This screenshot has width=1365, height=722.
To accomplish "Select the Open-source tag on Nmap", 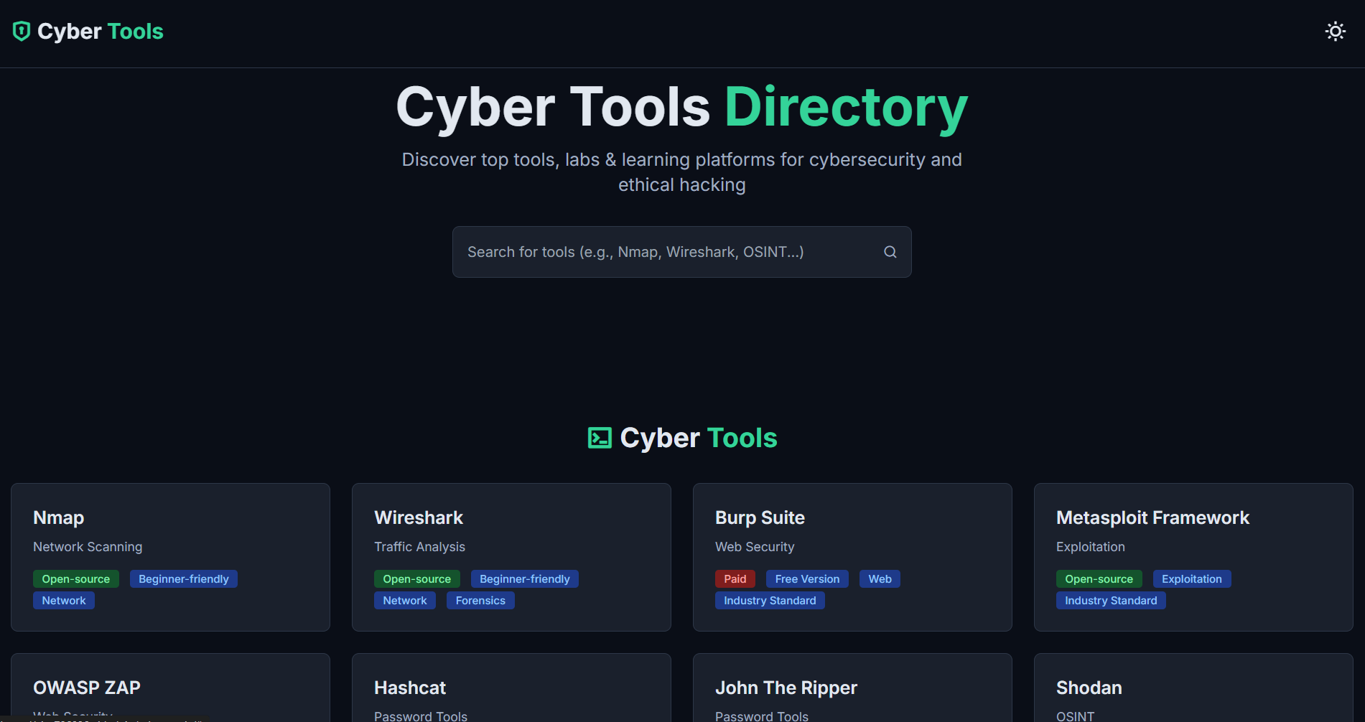I will coord(75,578).
